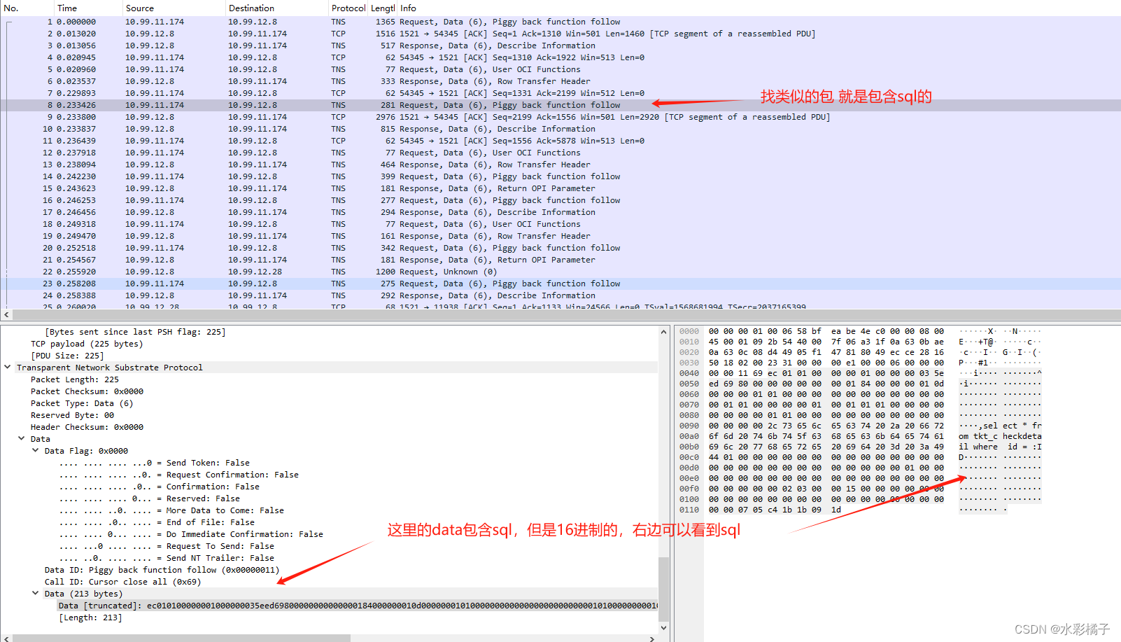Select packet 16 with length 277
The width and height of the screenshot is (1121, 642).
560,200
